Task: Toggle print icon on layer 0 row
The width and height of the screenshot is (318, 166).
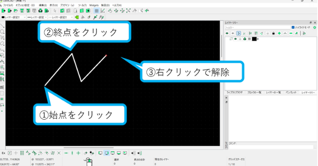Action: pyautogui.click(x=245, y=39)
